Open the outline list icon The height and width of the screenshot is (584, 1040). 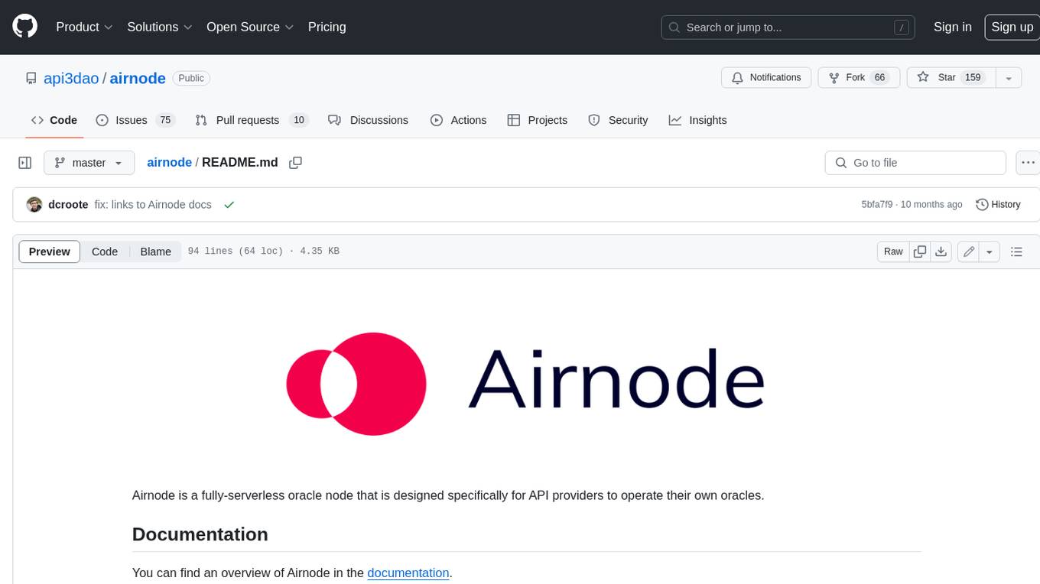(x=1016, y=251)
